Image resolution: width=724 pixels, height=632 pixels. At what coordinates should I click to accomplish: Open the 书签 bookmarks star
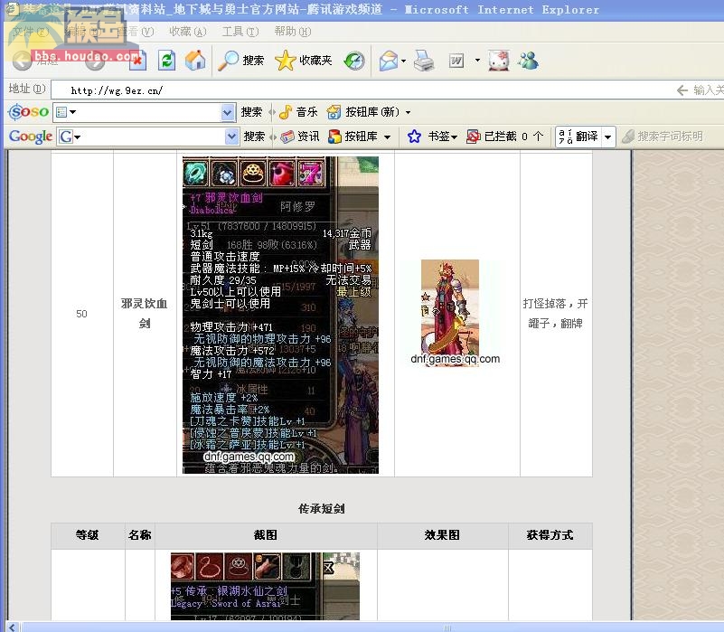(414, 137)
